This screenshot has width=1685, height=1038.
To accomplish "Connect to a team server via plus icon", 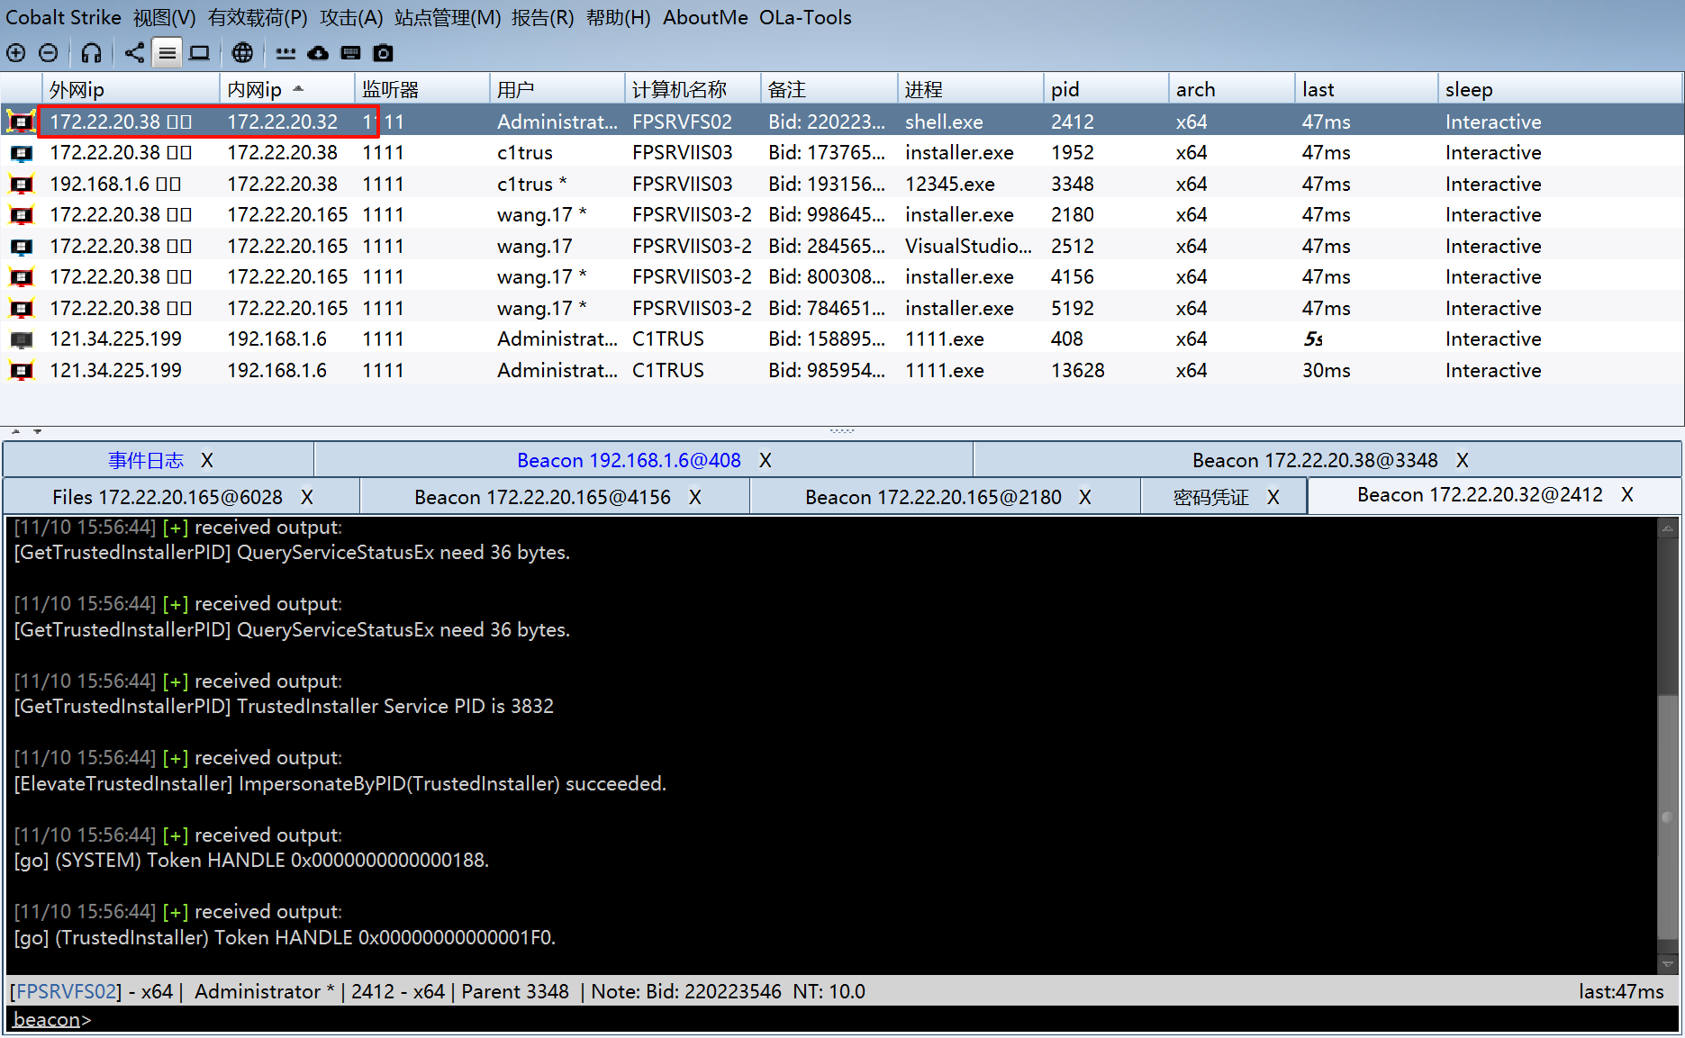I will [x=15, y=52].
